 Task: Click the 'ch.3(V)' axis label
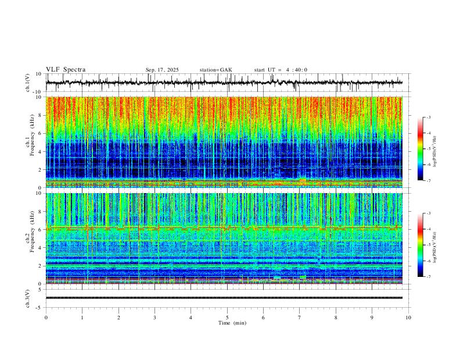pos(28,299)
